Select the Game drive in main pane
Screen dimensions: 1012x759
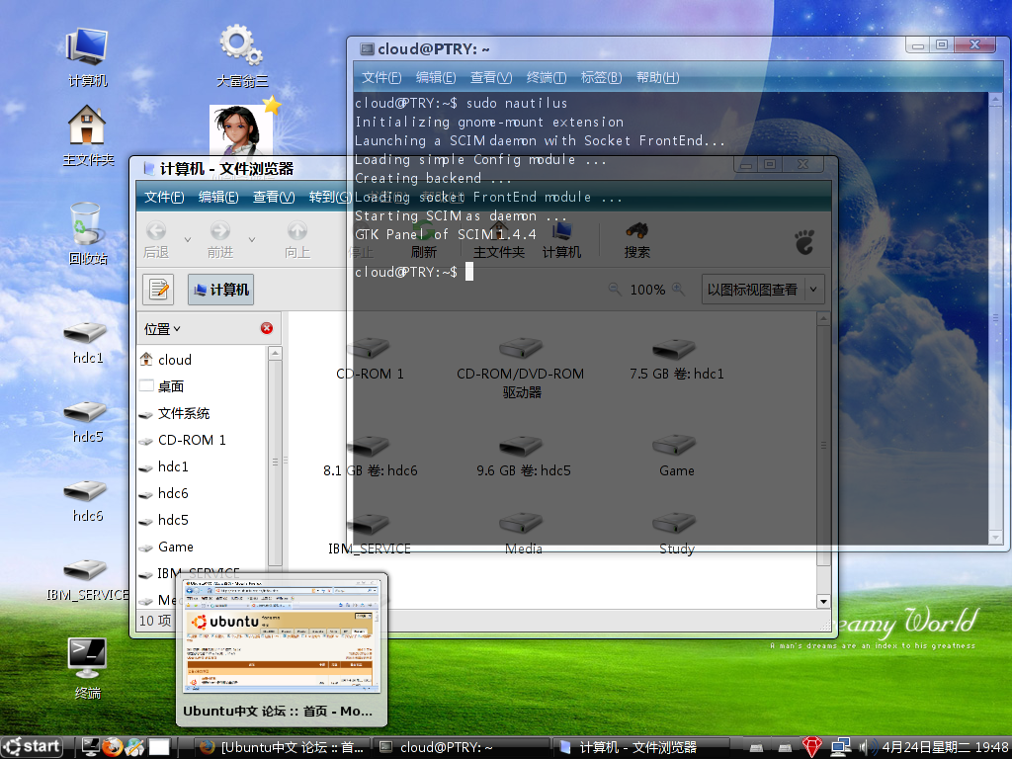coord(676,456)
